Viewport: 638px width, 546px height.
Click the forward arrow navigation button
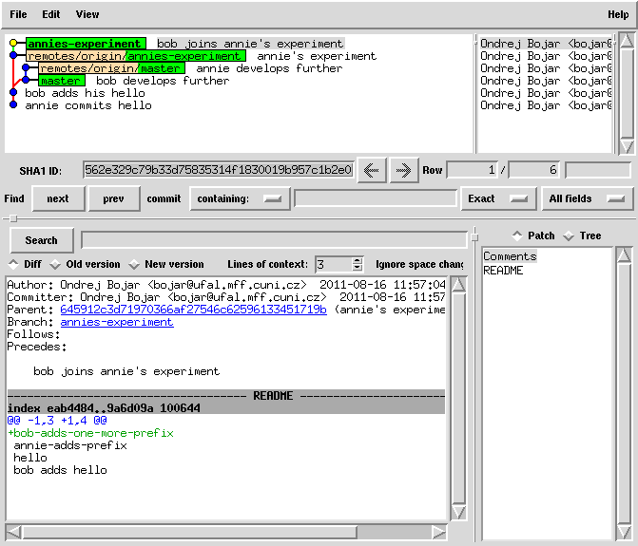pyautogui.click(x=403, y=171)
